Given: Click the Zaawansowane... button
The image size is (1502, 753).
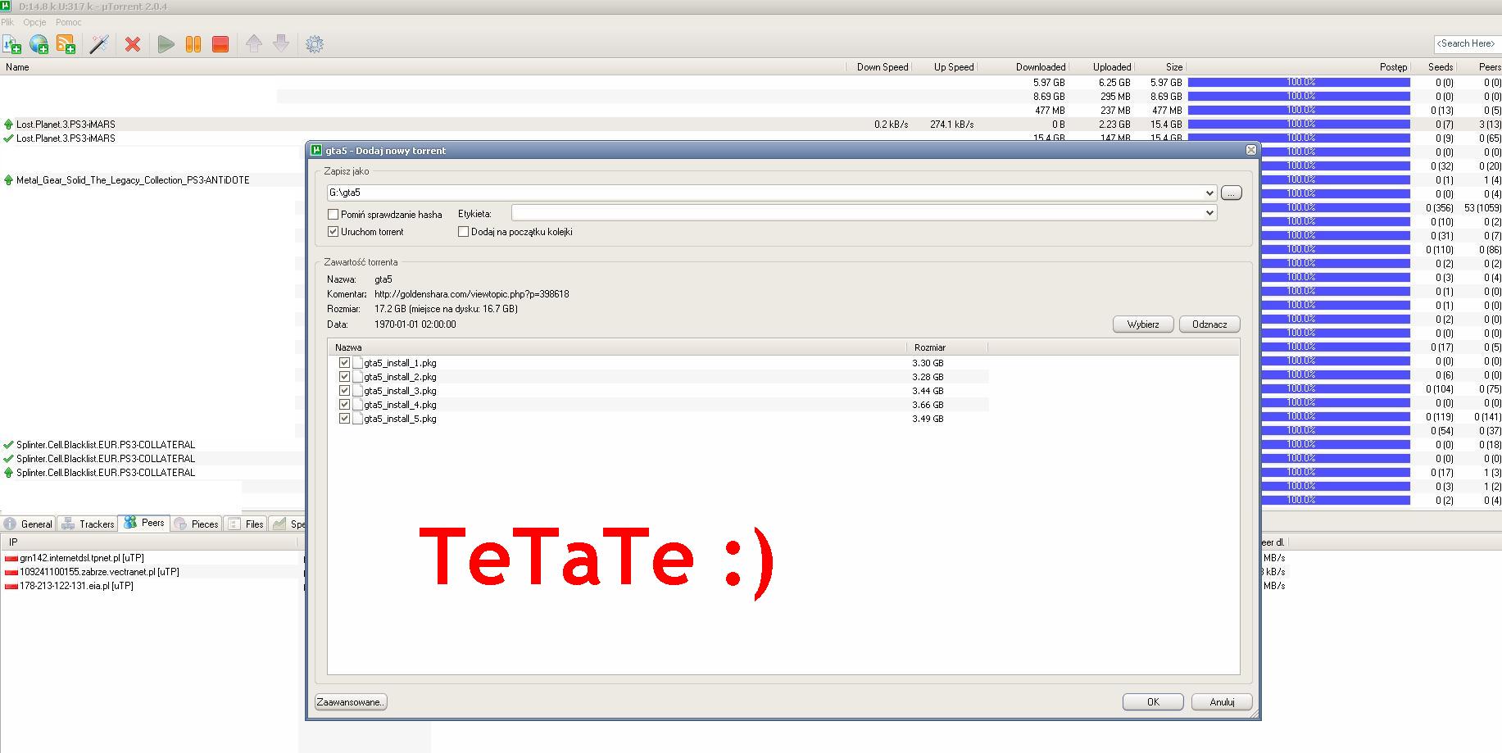Looking at the screenshot, I should coord(351,702).
